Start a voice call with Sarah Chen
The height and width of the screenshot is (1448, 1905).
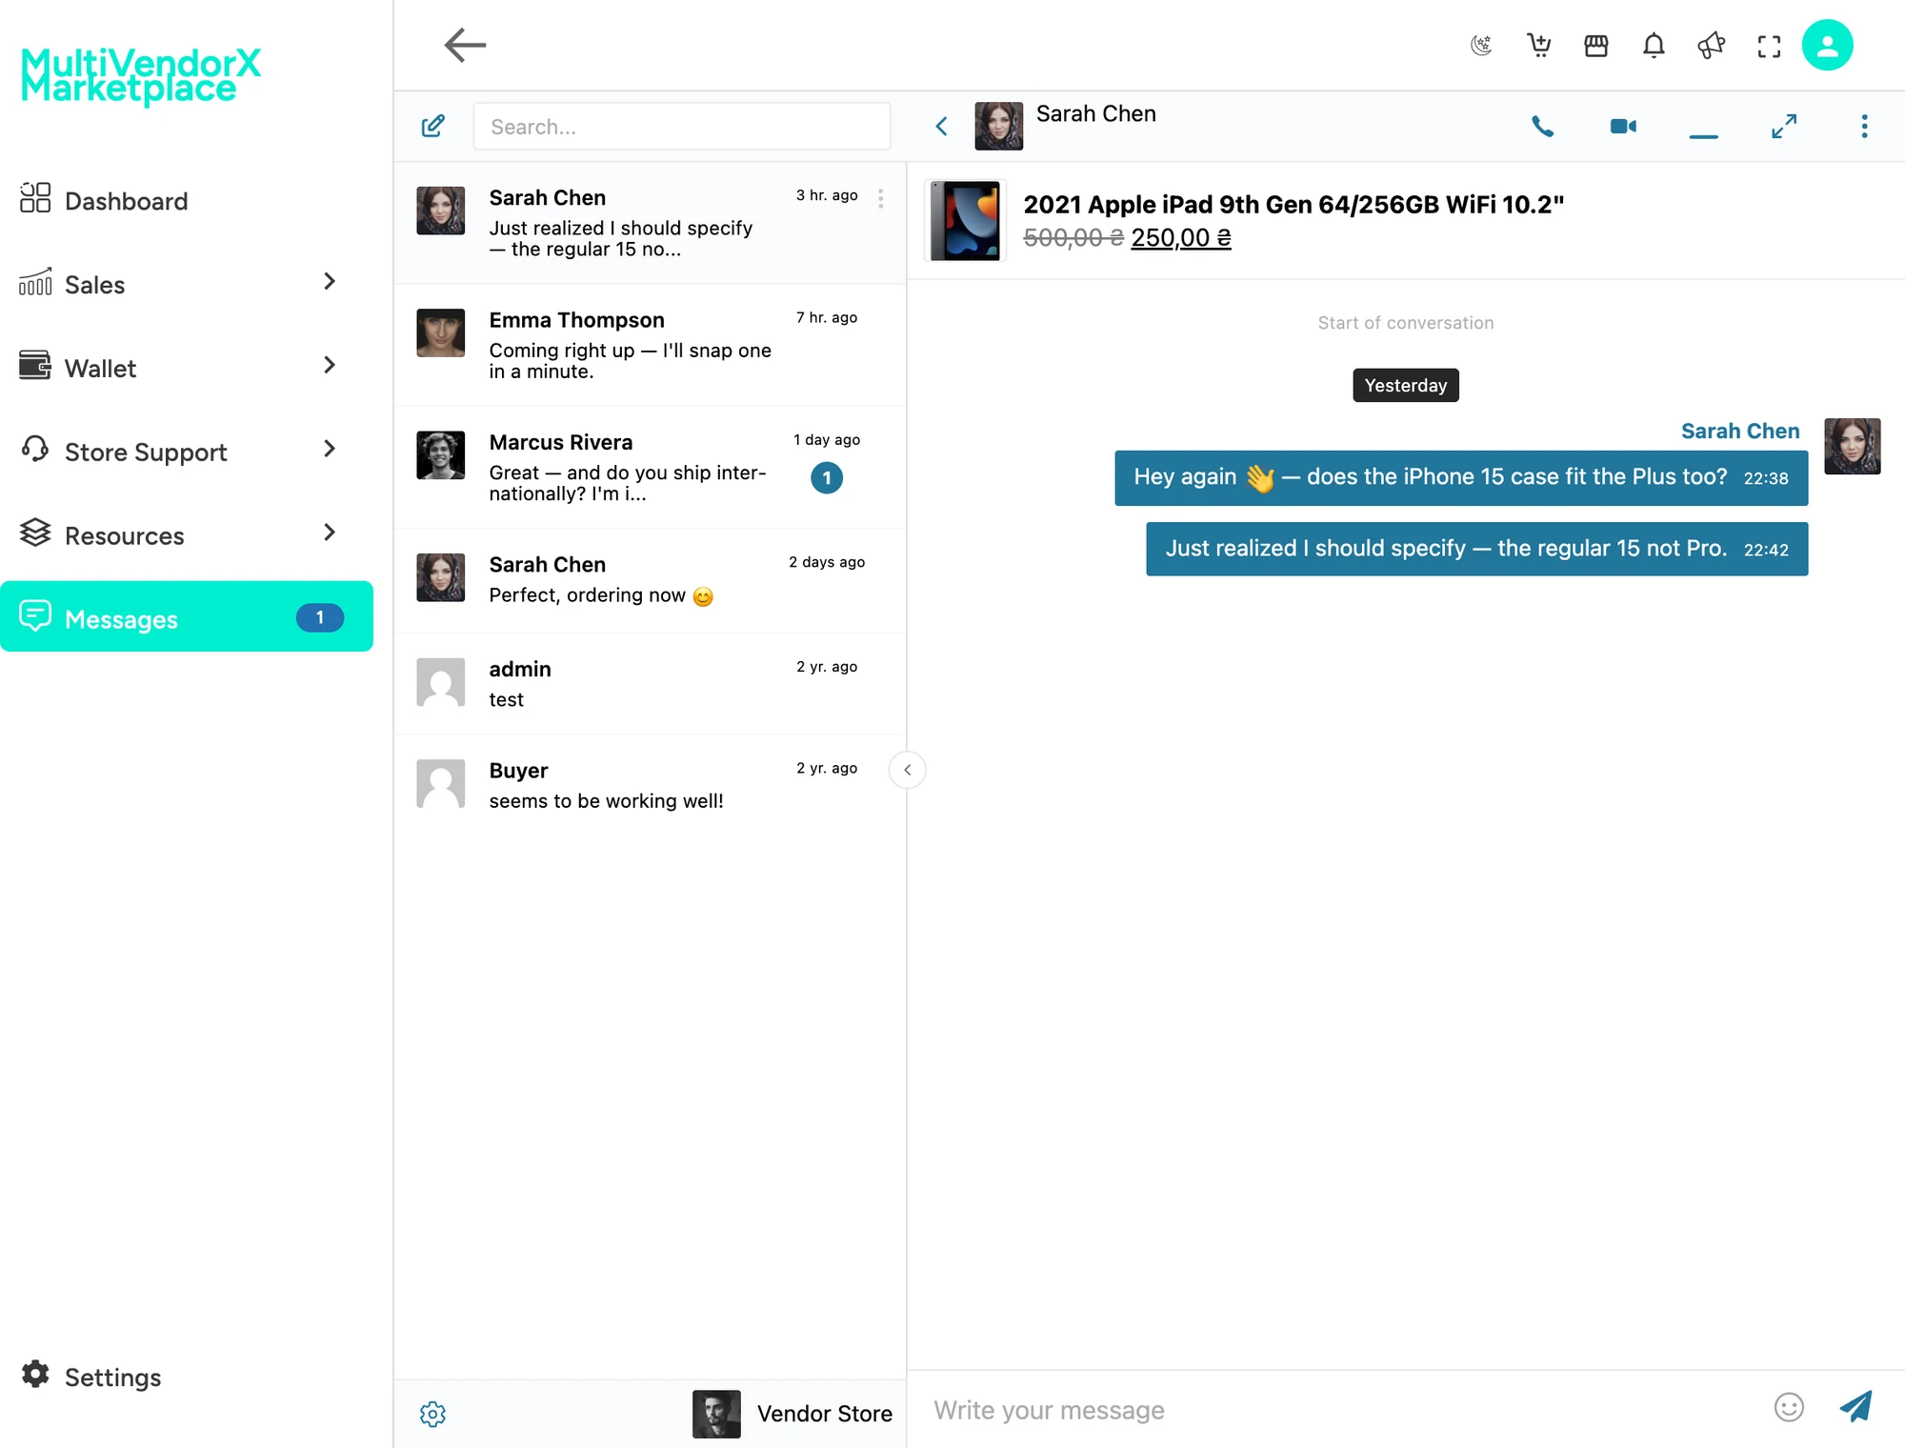[1543, 126]
